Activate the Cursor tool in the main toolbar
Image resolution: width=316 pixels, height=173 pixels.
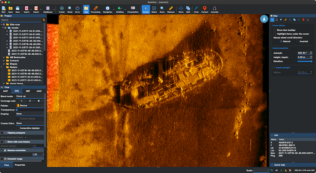pos(146,9)
